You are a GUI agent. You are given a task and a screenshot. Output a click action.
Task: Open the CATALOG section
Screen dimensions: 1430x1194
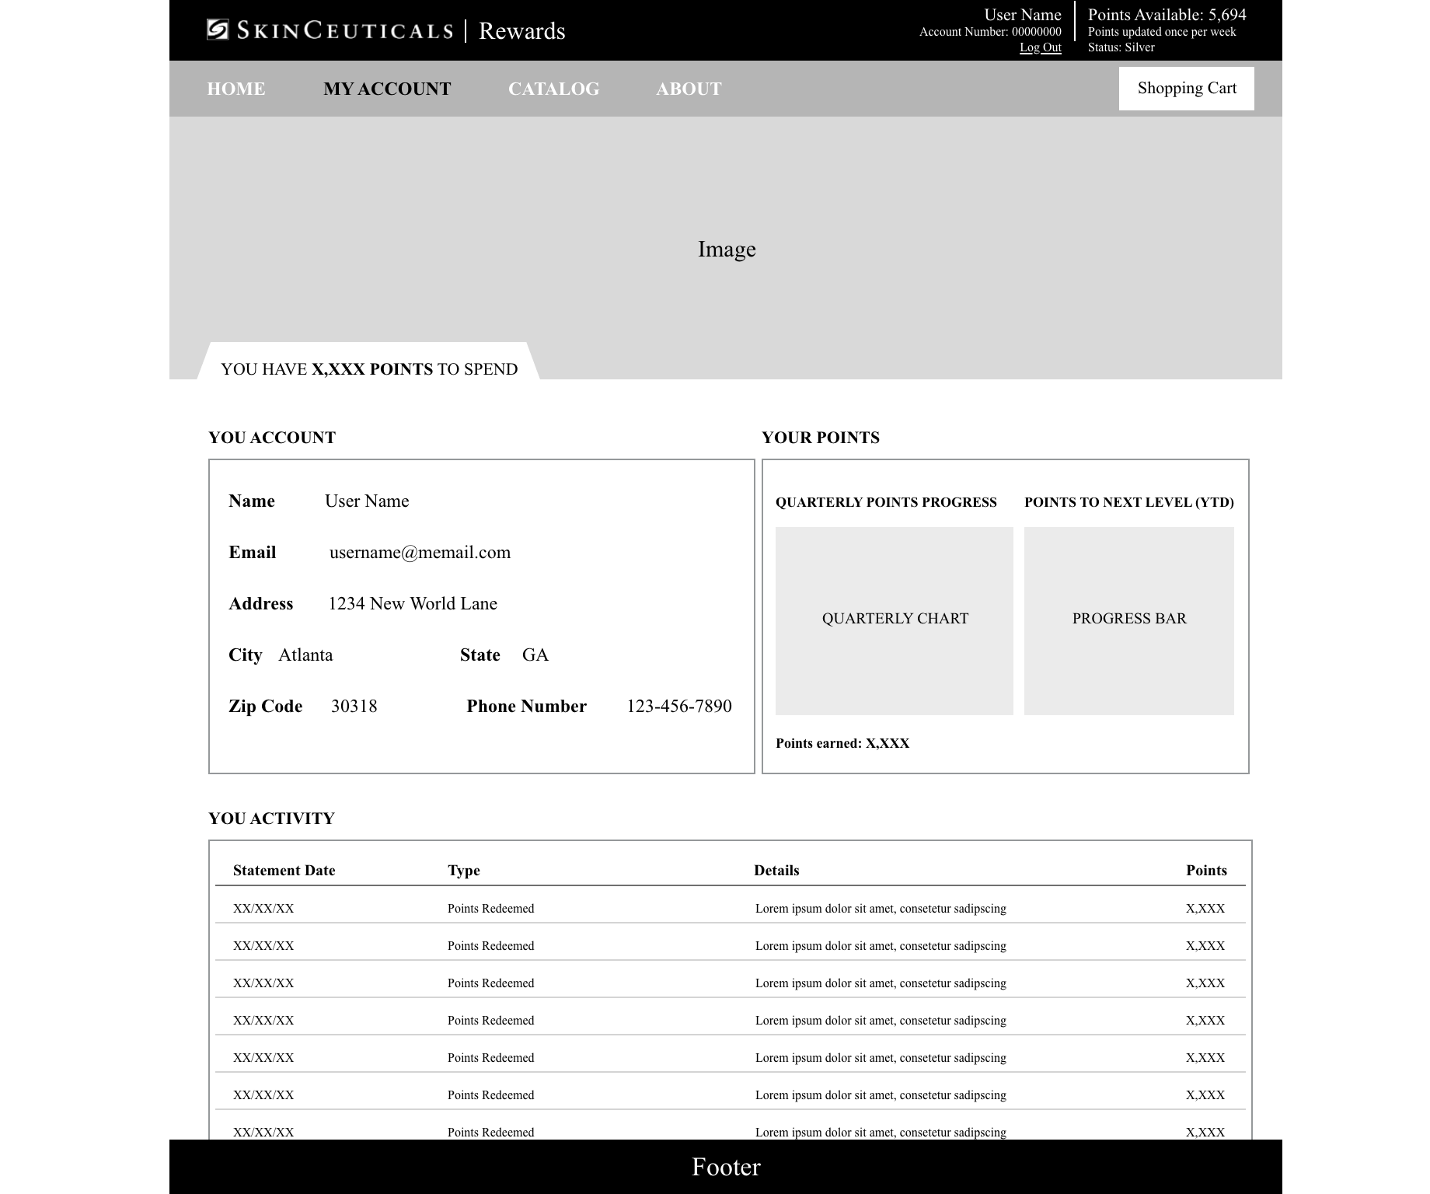coord(553,89)
